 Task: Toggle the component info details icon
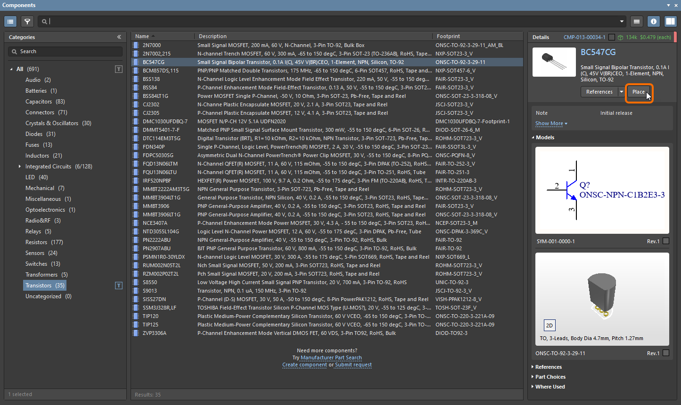tap(653, 21)
